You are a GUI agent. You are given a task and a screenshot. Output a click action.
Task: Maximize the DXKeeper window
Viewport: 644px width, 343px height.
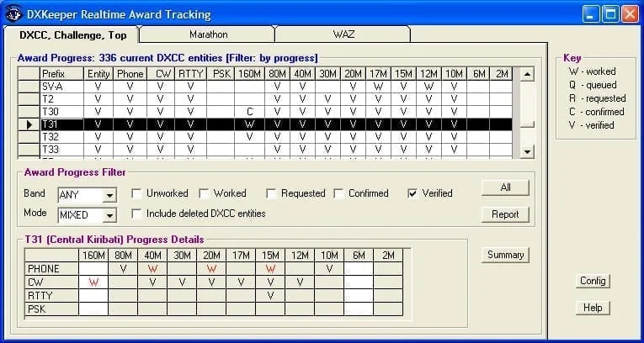pos(610,13)
